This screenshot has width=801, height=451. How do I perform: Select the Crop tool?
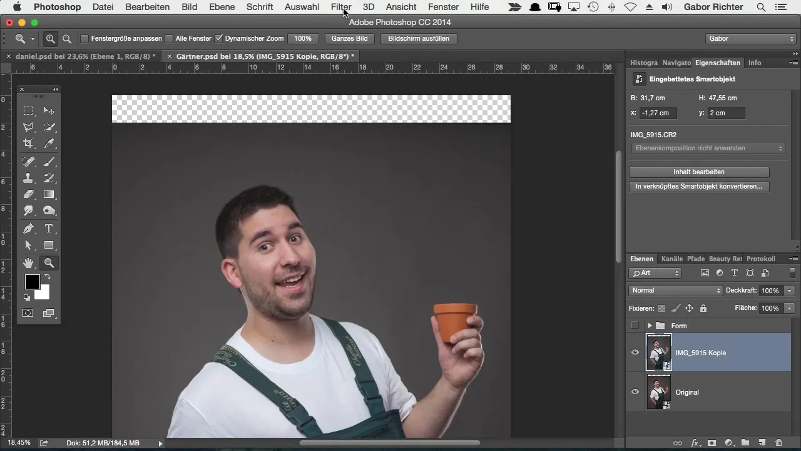pyautogui.click(x=28, y=143)
